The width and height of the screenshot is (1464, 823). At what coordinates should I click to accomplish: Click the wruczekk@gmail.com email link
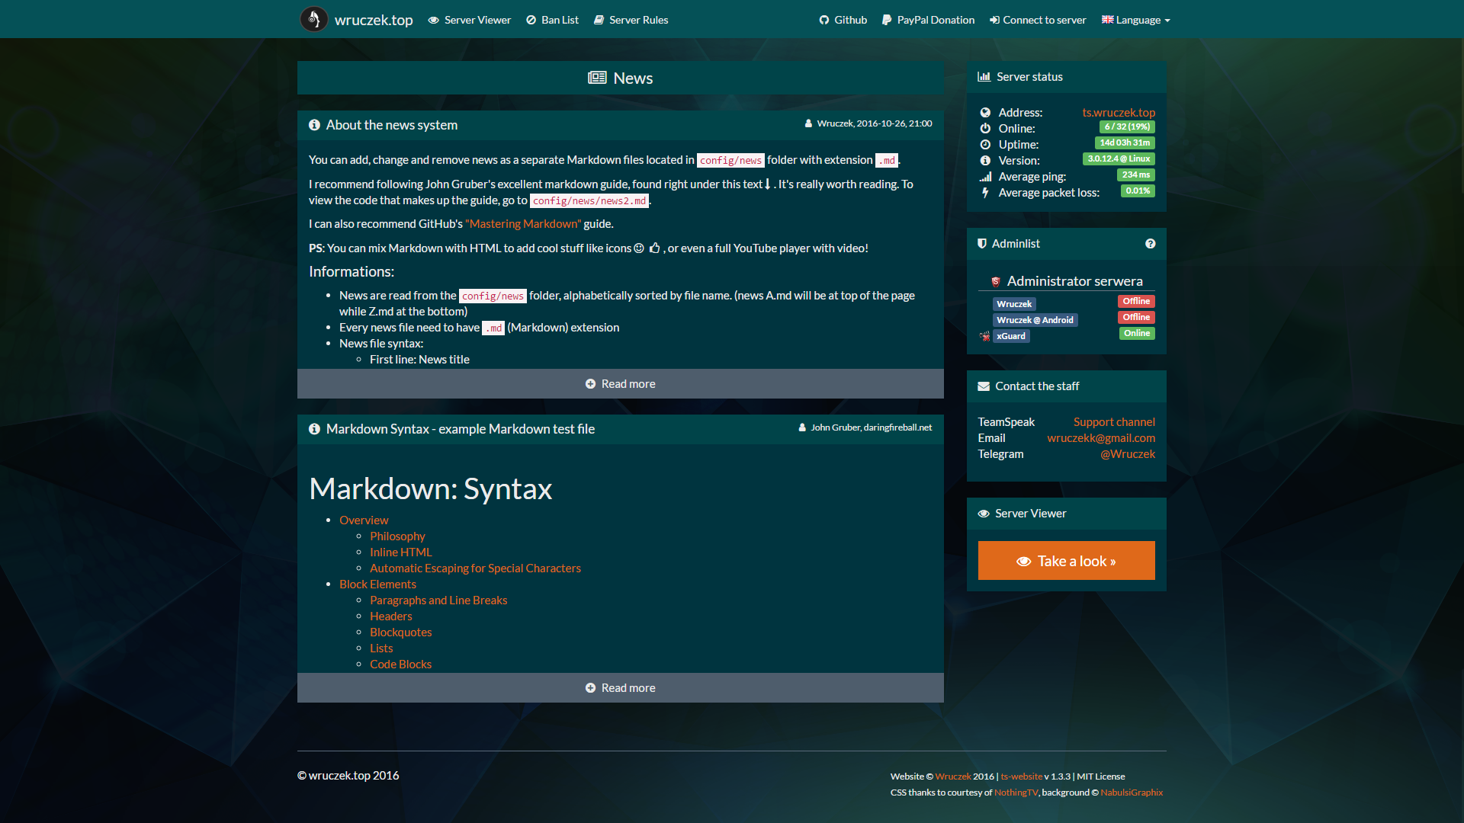(x=1099, y=437)
